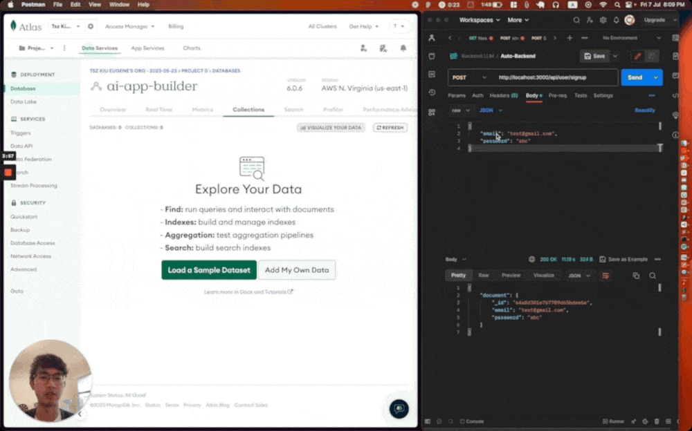The image size is (692, 431).
Task: Switch to Params tab in Postman request
Action: tap(456, 95)
